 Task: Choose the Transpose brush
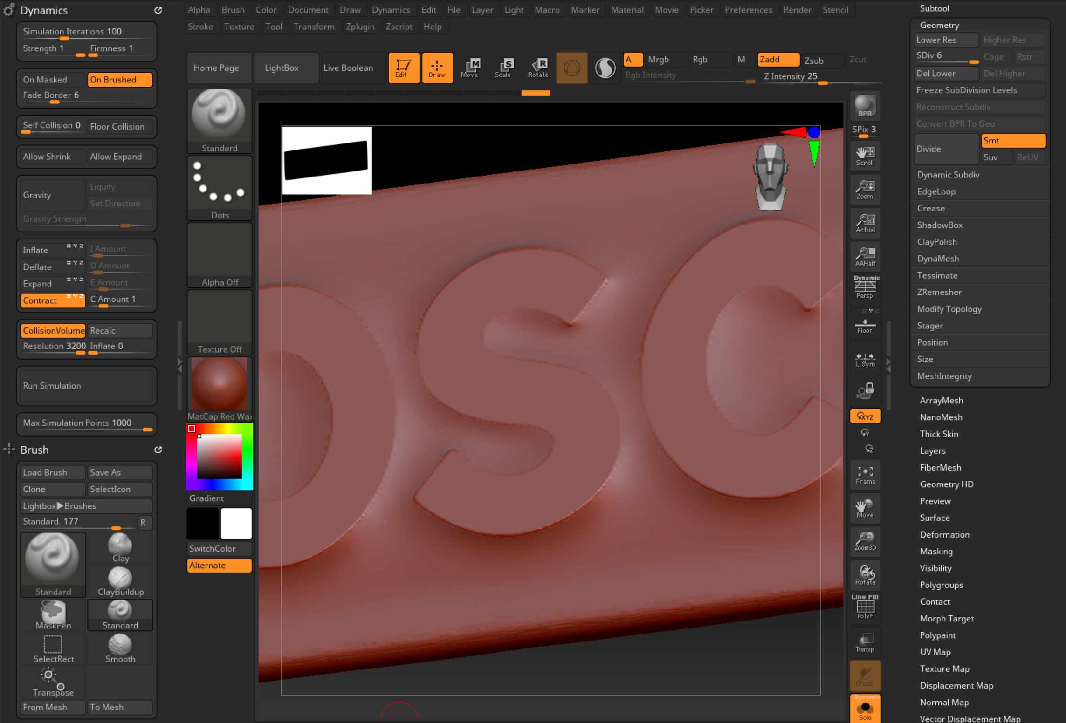53,682
